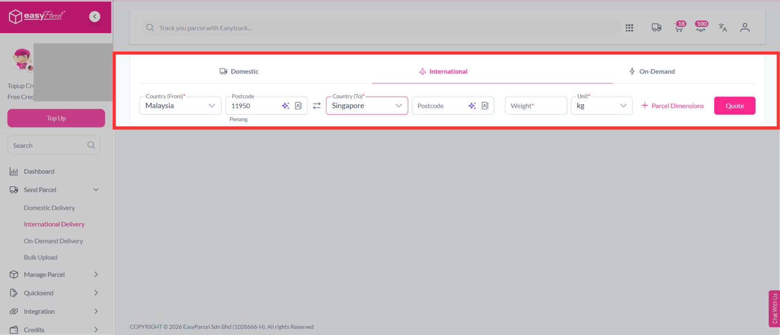Screen dimensions: 780x335
Task: Click the Penang location text
Action: click(238, 119)
